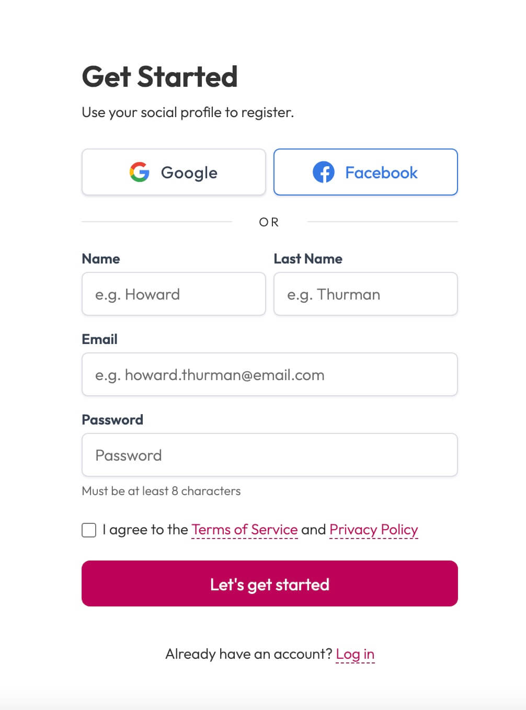Click the Name field label
The image size is (526, 710).
click(x=100, y=258)
